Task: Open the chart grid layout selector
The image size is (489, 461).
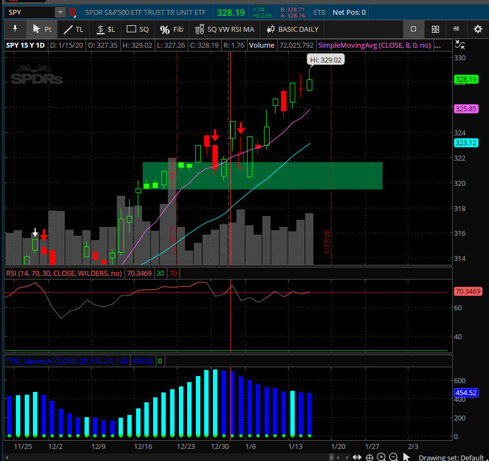Action: [x=435, y=29]
